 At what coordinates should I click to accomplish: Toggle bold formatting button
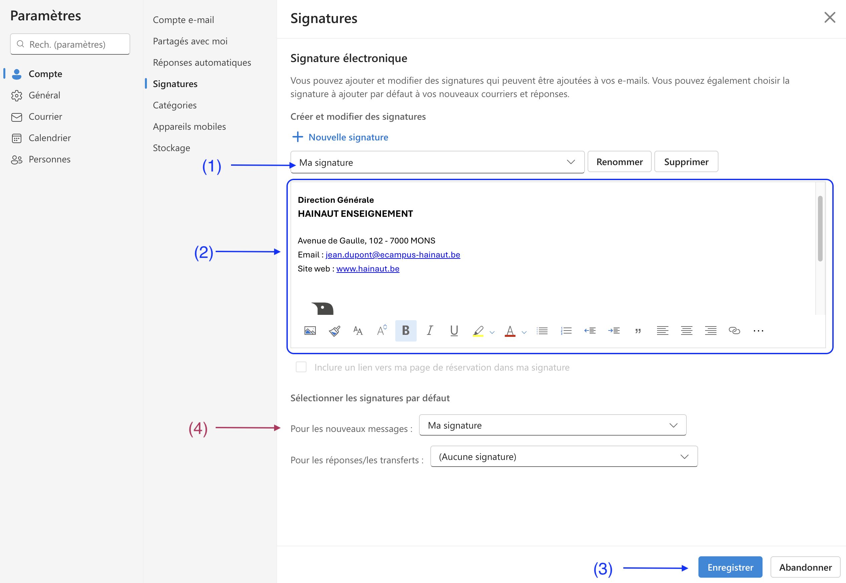[x=405, y=331]
